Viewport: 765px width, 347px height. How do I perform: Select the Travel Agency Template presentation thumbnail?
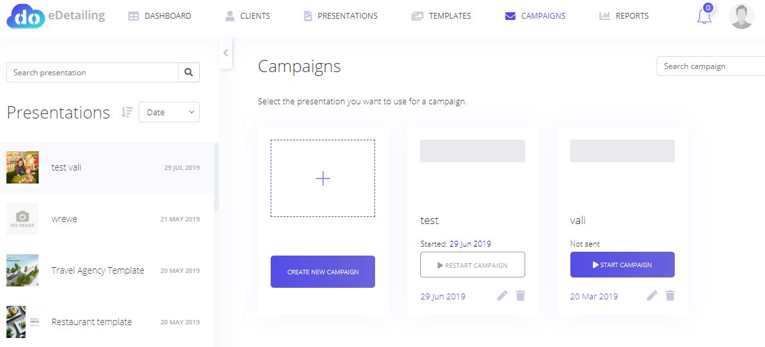coord(23,270)
